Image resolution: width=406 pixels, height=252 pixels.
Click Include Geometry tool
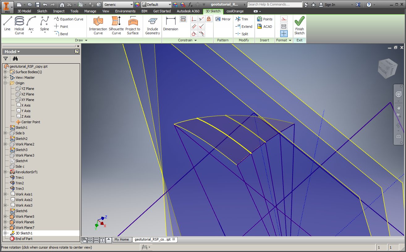coord(153,25)
